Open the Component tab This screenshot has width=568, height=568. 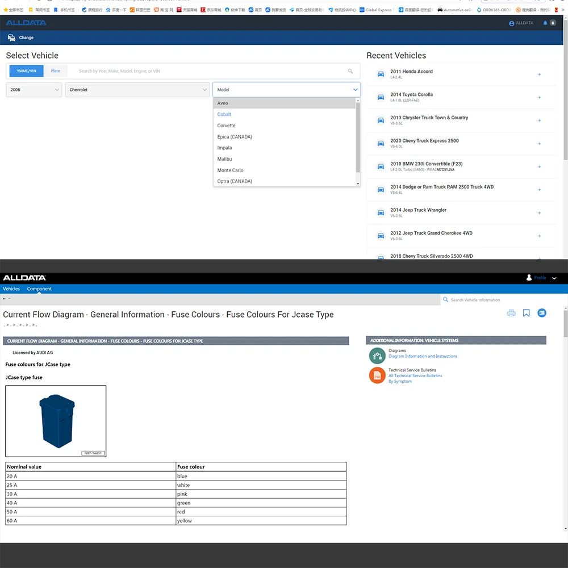click(39, 289)
